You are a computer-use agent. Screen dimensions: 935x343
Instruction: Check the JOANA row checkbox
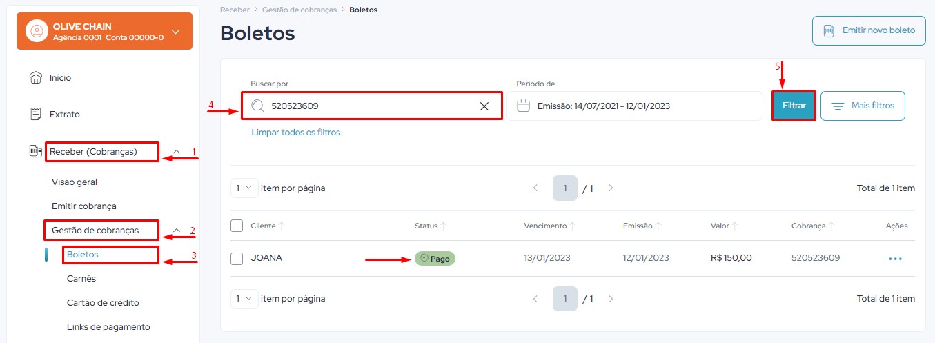tap(237, 259)
